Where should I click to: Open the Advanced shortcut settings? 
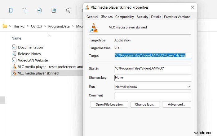(x=176, y=104)
